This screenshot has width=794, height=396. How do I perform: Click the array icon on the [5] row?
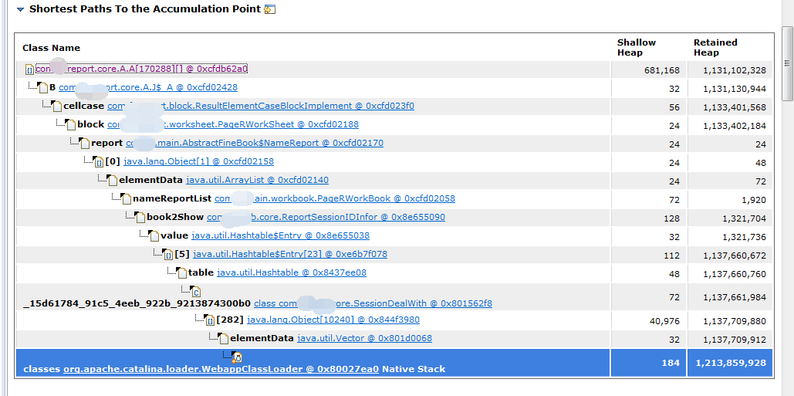(169, 255)
